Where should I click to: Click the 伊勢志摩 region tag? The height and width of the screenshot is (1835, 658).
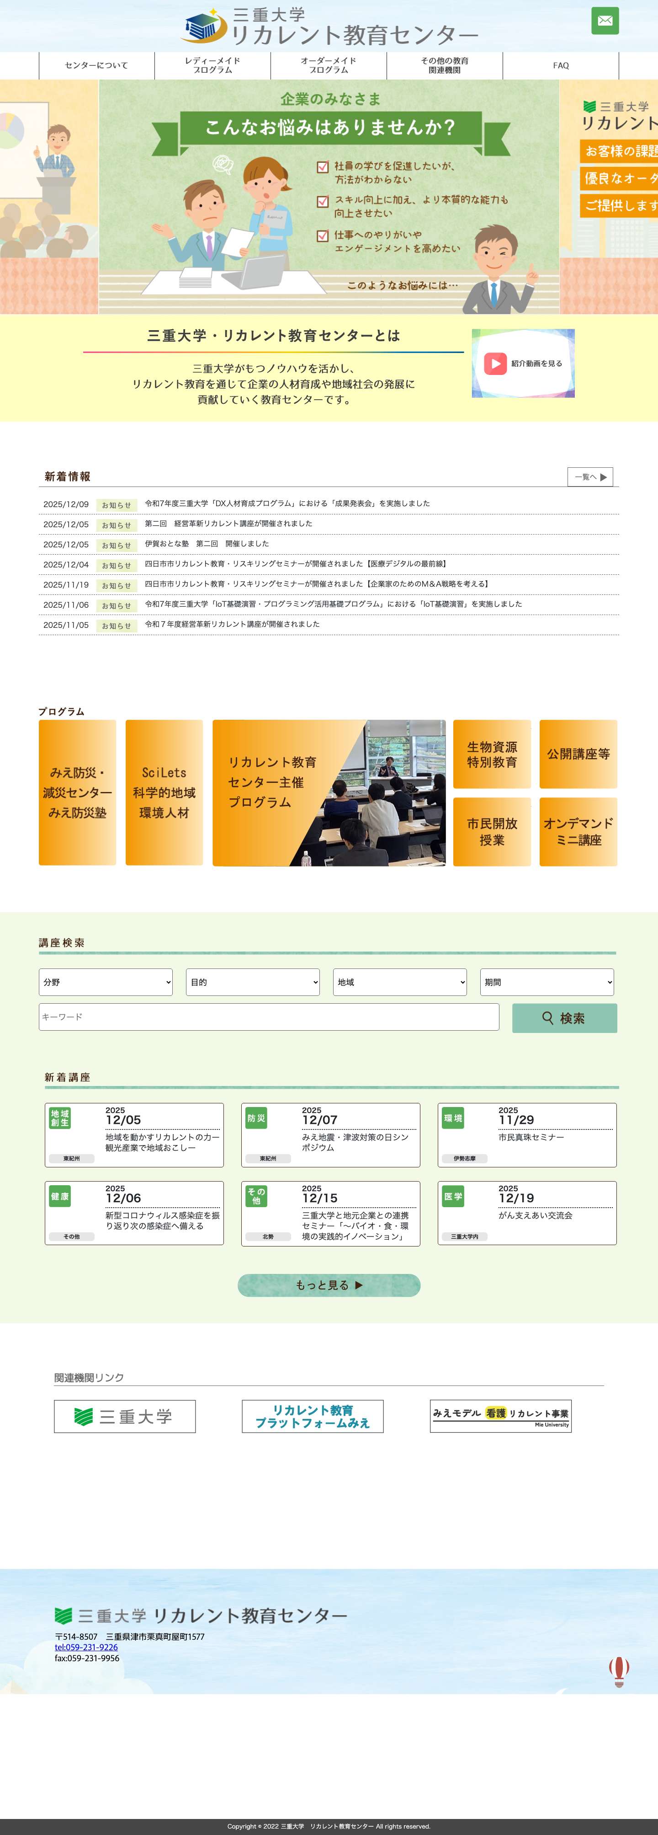point(464,1159)
